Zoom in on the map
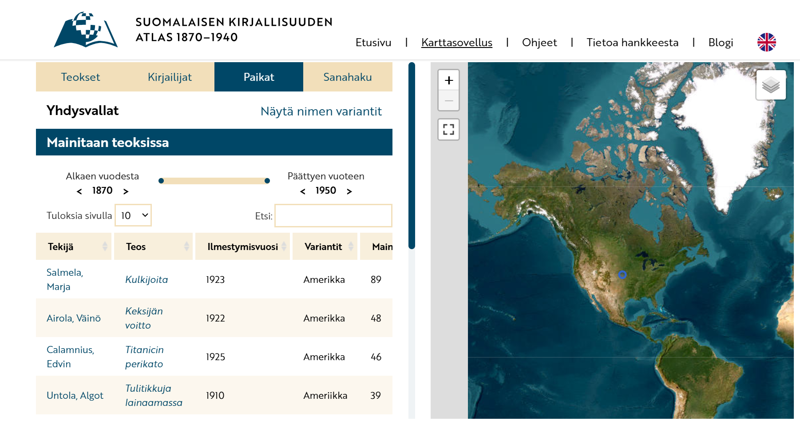Image resolution: width=800 pixels, height=421 pixels. [448, 80]
